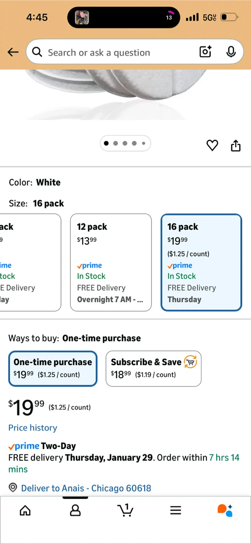
Task: Open the Rufus AI assistant icon
Action: 225,510
